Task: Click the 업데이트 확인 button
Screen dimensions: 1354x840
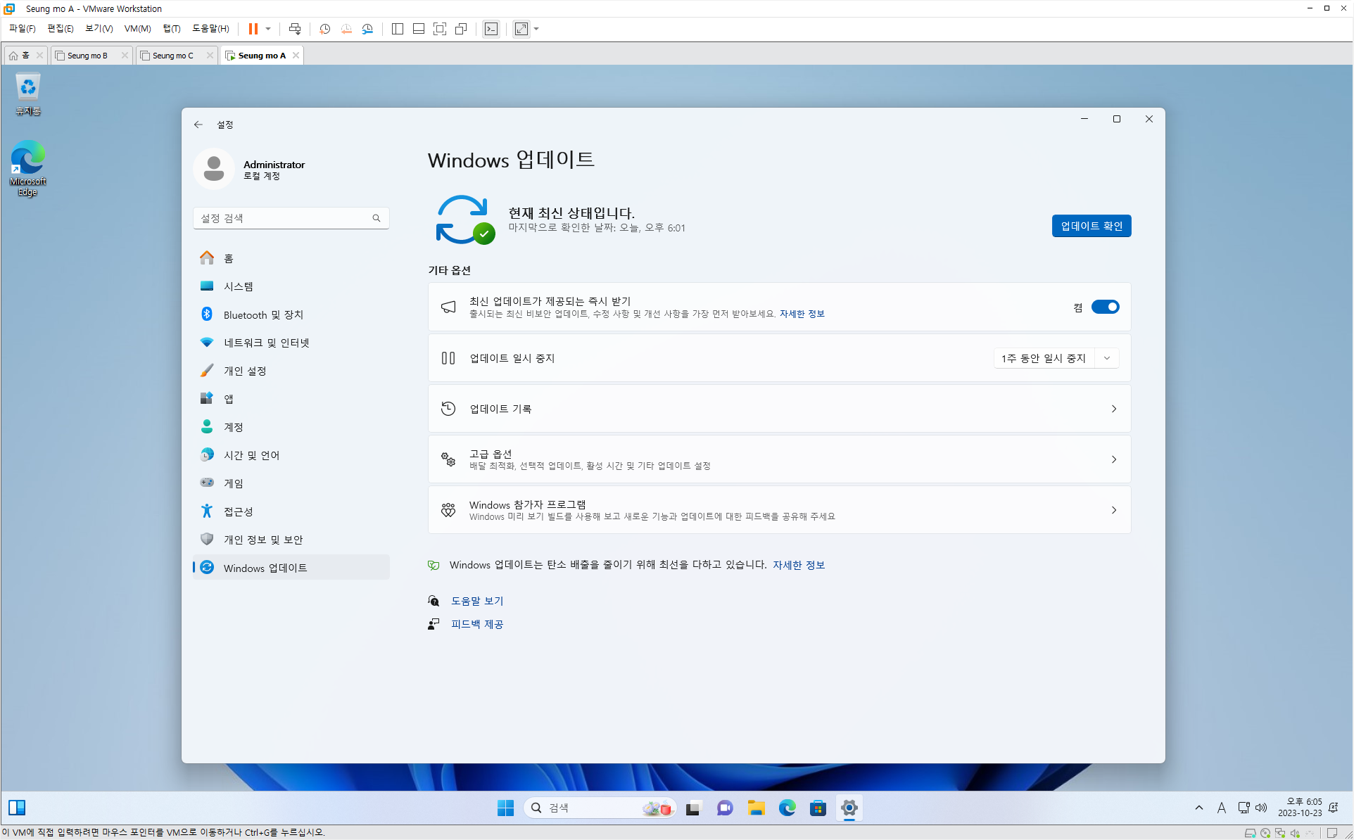Action: point(1091,226)
